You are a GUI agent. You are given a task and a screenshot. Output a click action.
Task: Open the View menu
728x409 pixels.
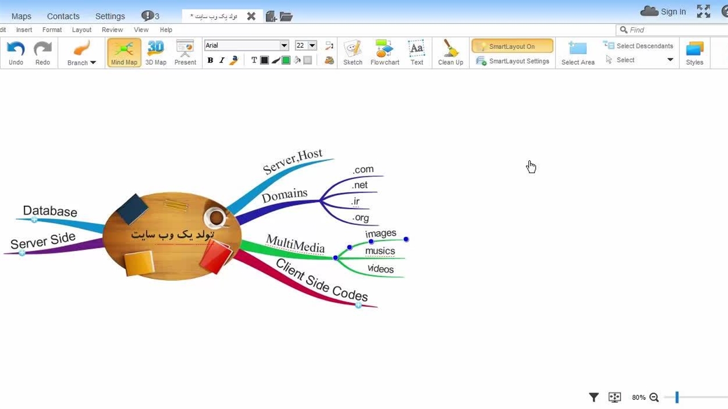(x=141, y=30)
